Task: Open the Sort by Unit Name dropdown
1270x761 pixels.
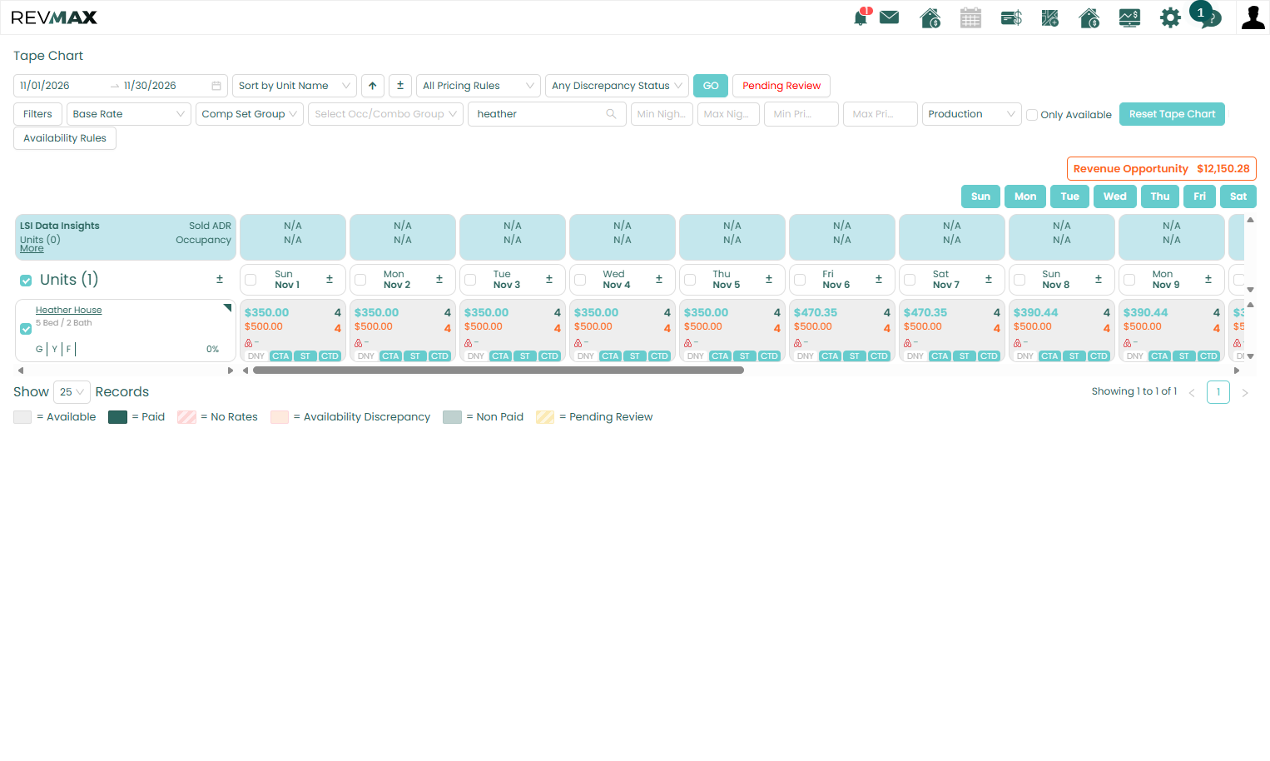Action: 295,86
